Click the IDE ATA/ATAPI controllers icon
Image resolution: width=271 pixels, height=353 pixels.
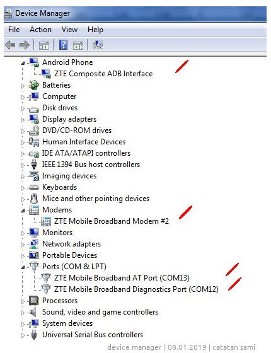(34, 154)
